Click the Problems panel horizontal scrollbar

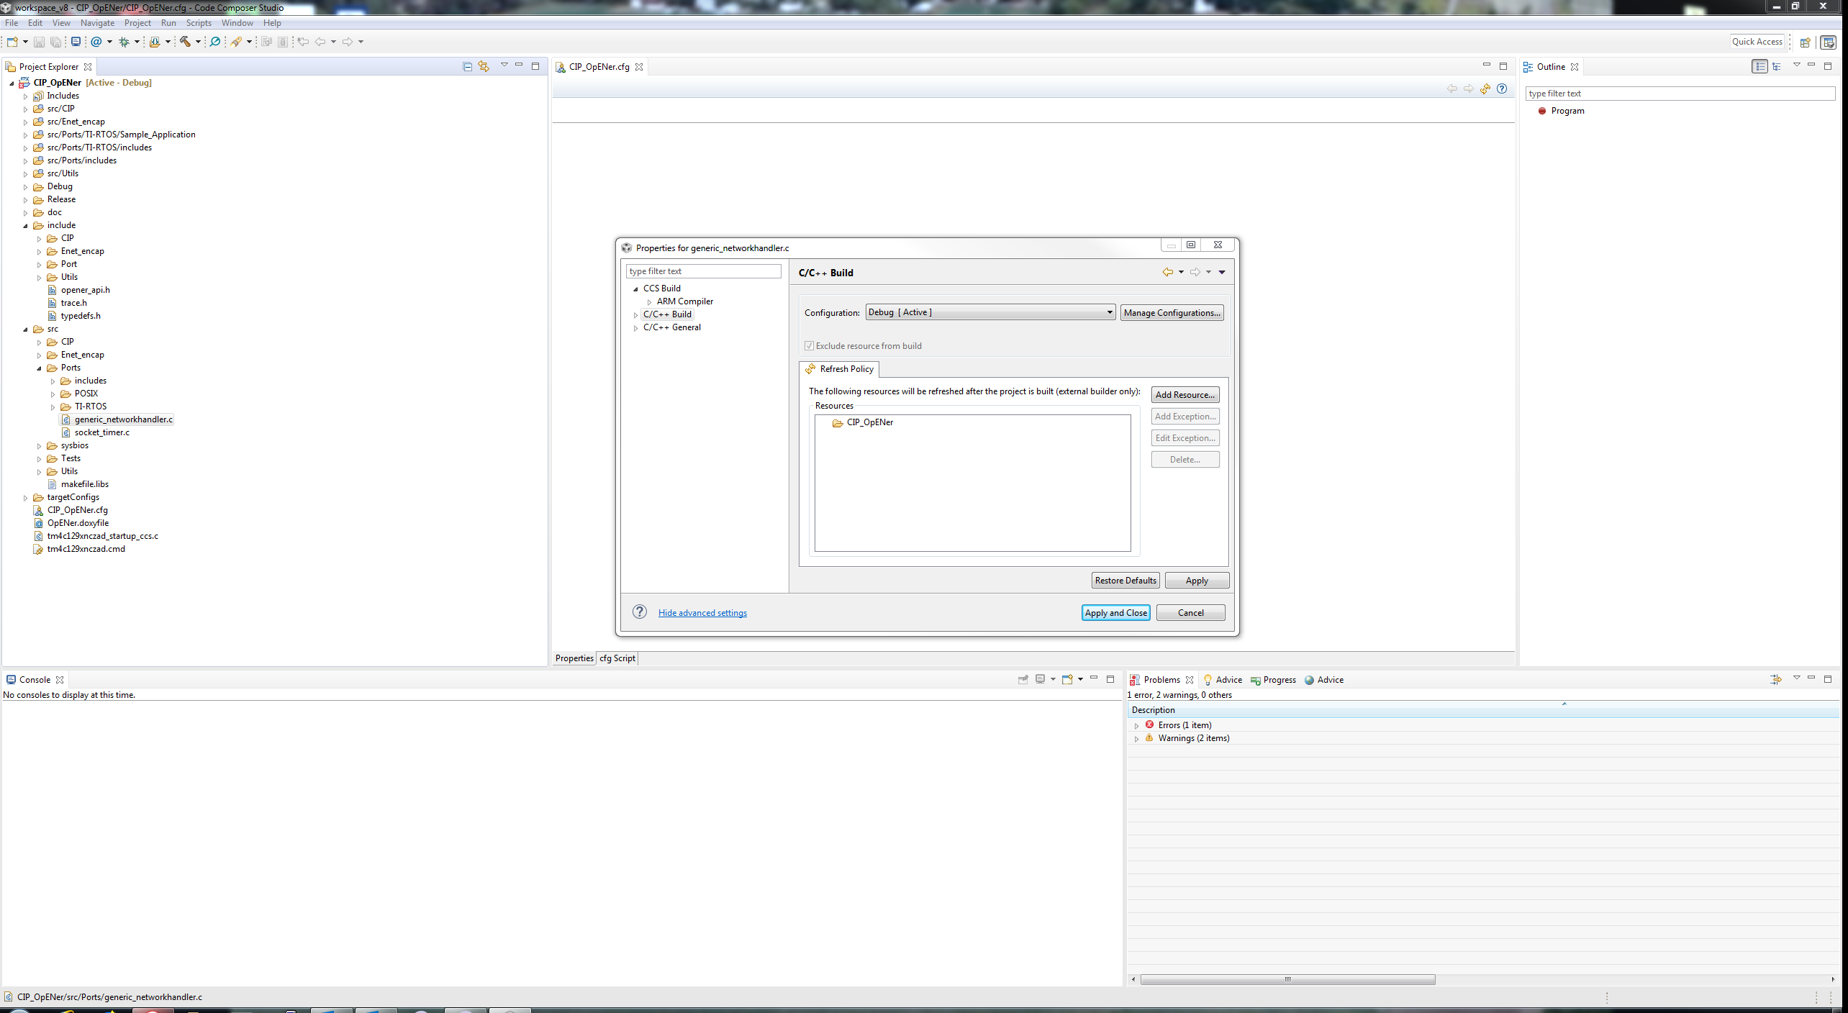pos(1287,979)
